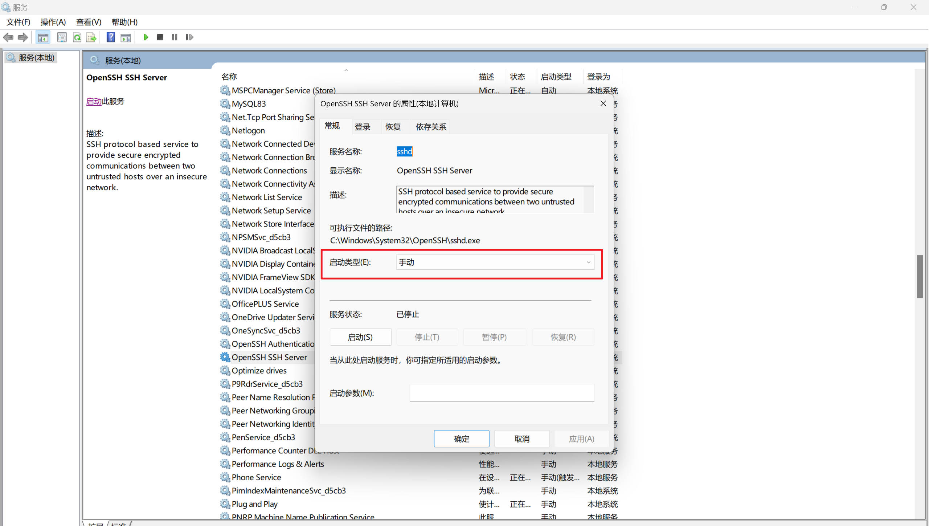Image resolution: width=929 pixels, height=526 pixels.
Task: Open the 查看(V) menu
Action: click(89, 22)
